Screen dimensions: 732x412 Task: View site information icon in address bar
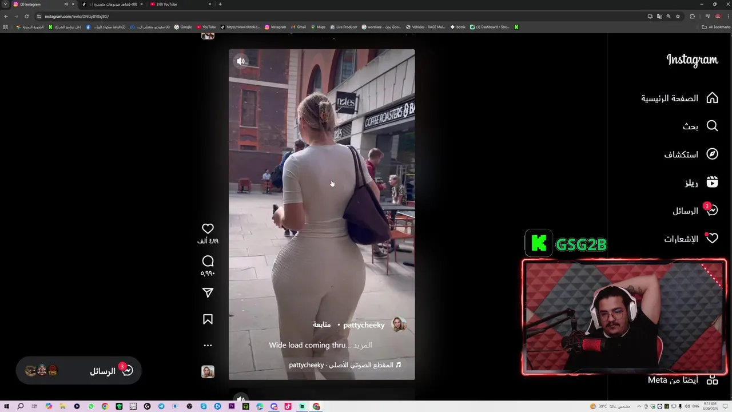click(x=39, y=17)
